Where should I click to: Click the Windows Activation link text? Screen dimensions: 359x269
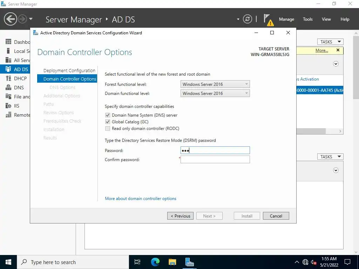308,79
